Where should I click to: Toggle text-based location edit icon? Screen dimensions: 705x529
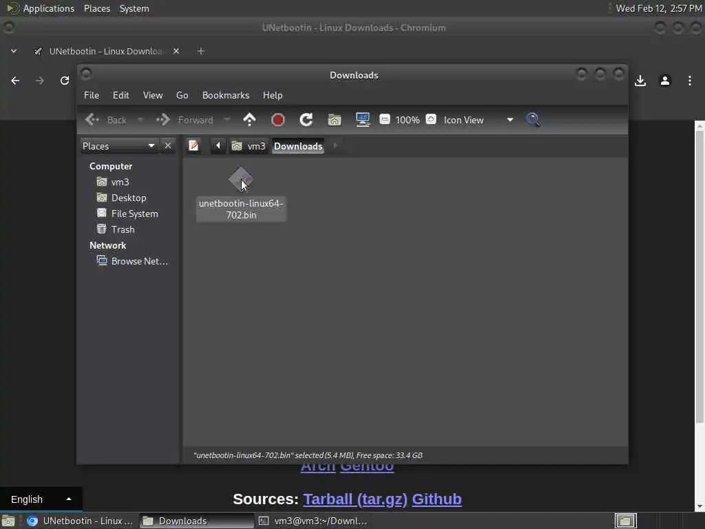pyautogui.click(x=193, y=146)
